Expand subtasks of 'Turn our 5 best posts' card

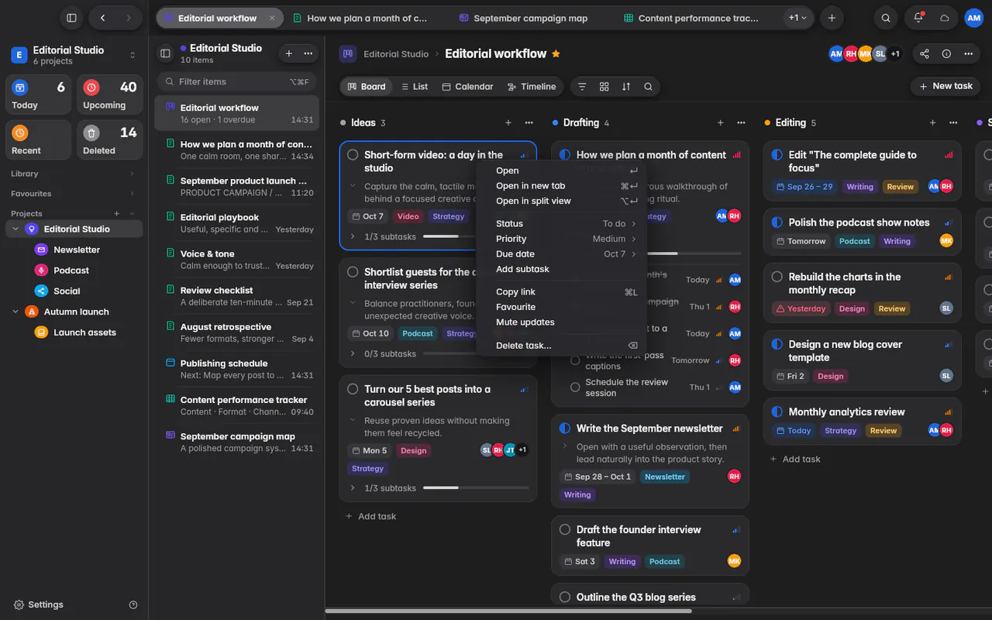pos(353,488)
